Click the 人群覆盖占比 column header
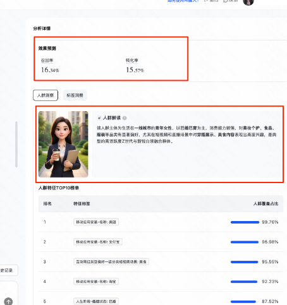 266,204
